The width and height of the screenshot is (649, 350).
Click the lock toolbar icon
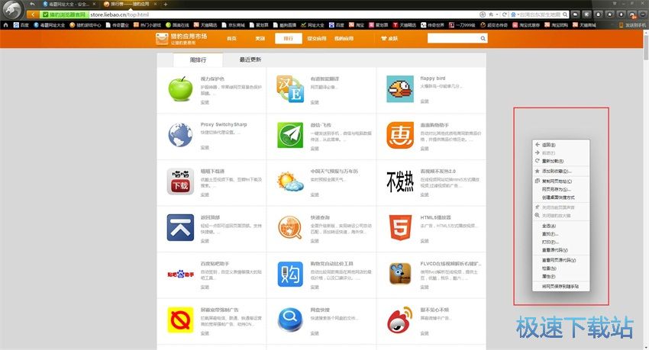598,14
